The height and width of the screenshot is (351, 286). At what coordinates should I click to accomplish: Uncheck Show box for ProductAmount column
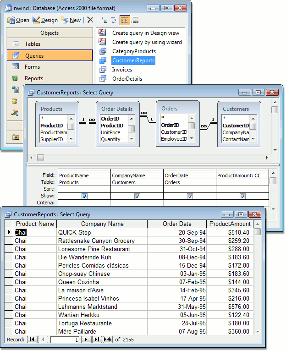[242, 196]
